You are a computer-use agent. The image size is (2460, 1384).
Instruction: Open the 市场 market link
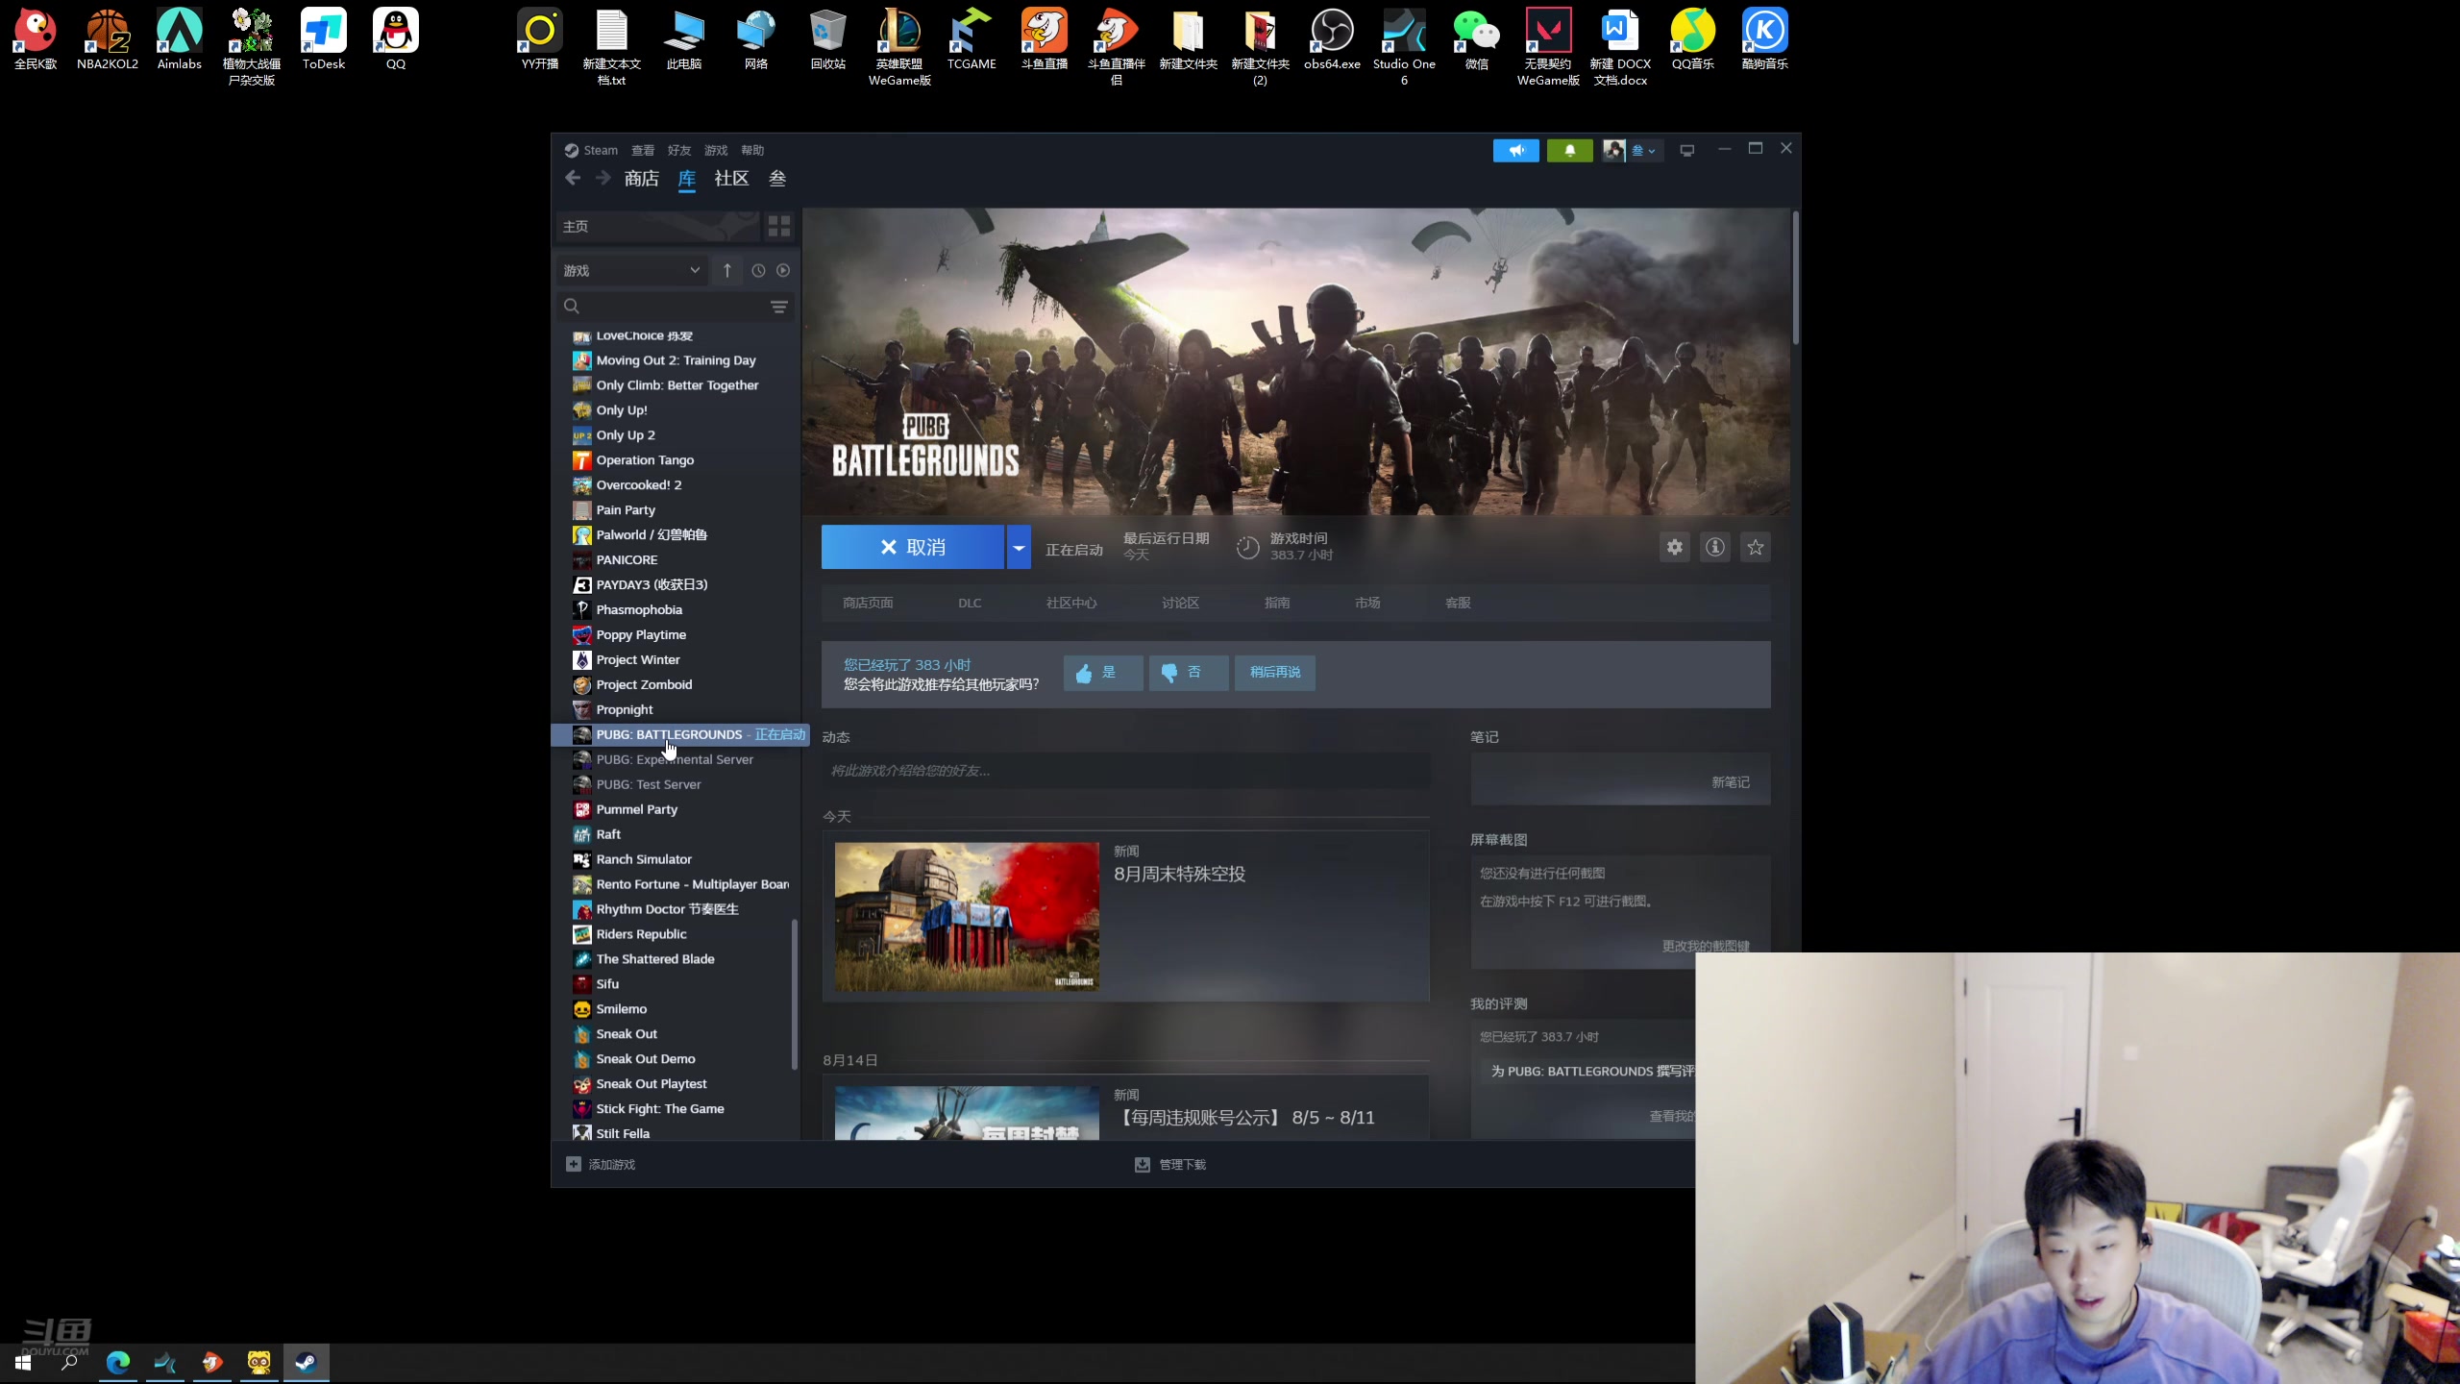[1367, 603]
